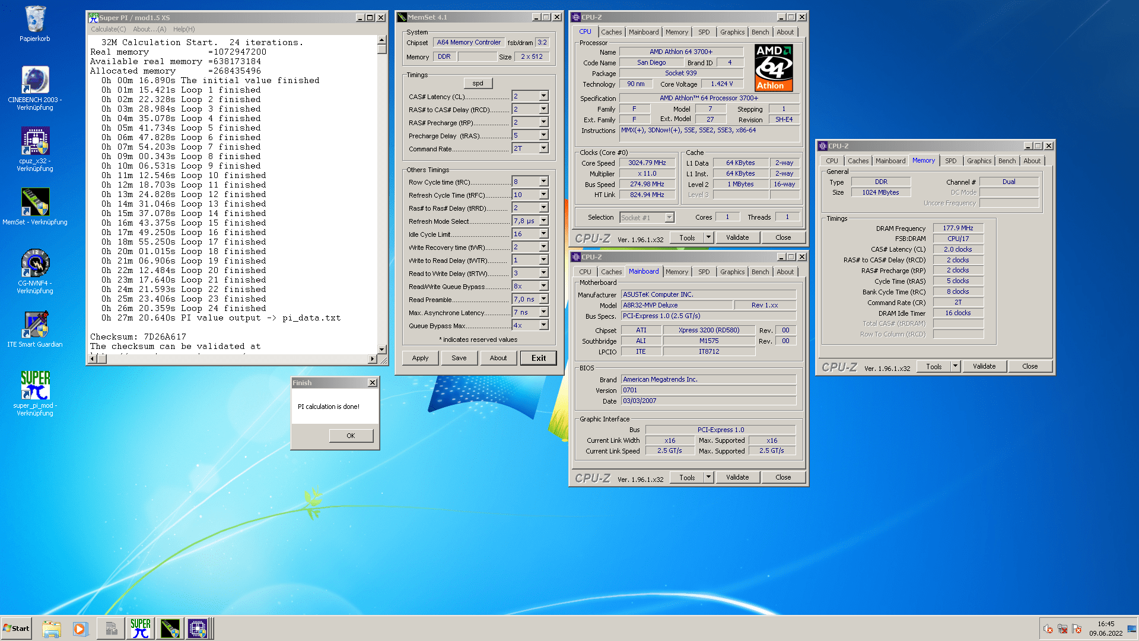Close the Finish dialog with its X button
Viewport: 1139px width, 641px height.
(373, 383)
